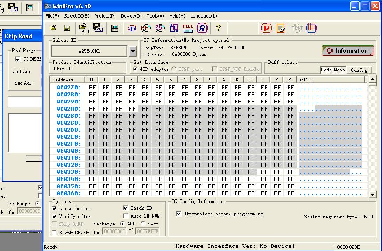The image size is (382, 251).
Task: Open the Help(H) menu
Action: point(177,16)
